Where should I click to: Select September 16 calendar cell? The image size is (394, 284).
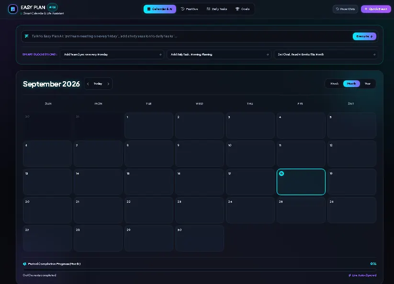tap(200, 182)
